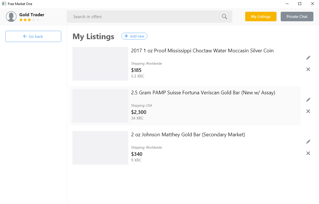The height and width of the screenshot is (204, 319).
Task: Click the Gold Trader username
Action: tap(32, 15)
